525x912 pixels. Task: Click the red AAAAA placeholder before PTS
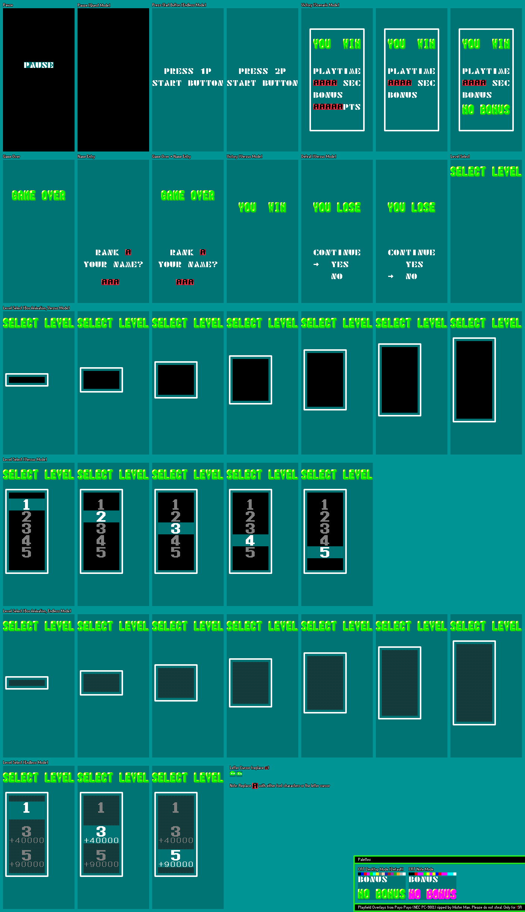tap(328, 107)
